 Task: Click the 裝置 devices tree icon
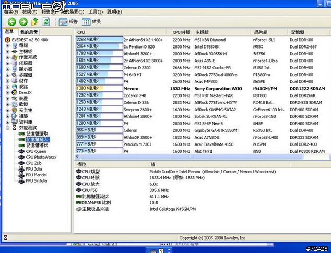[15, 98]
